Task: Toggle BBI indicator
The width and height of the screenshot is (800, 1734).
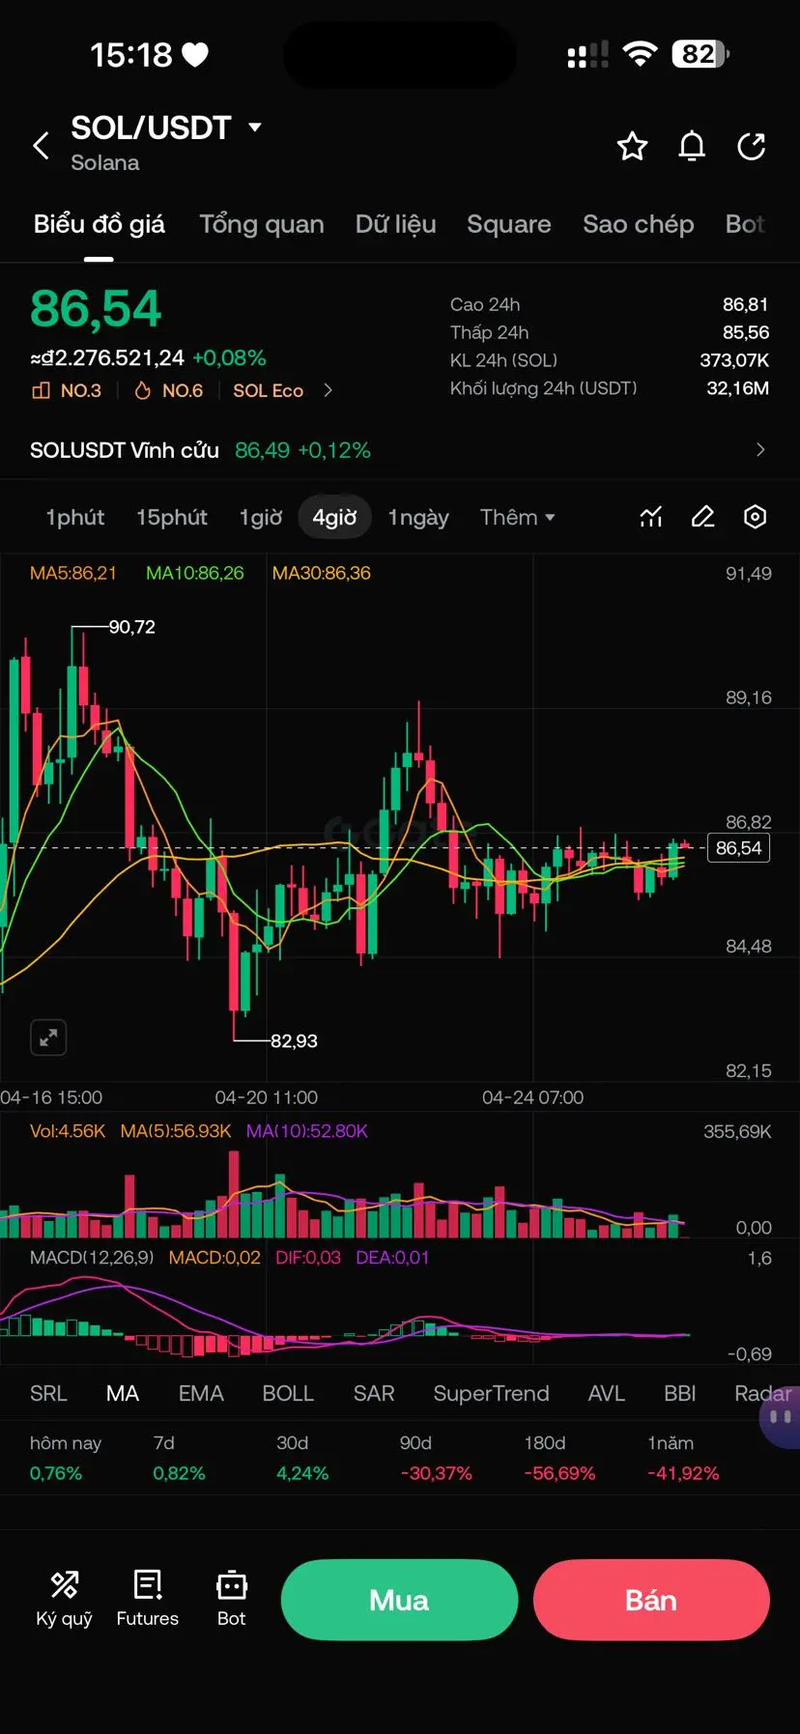Action: click(680, 1393)
